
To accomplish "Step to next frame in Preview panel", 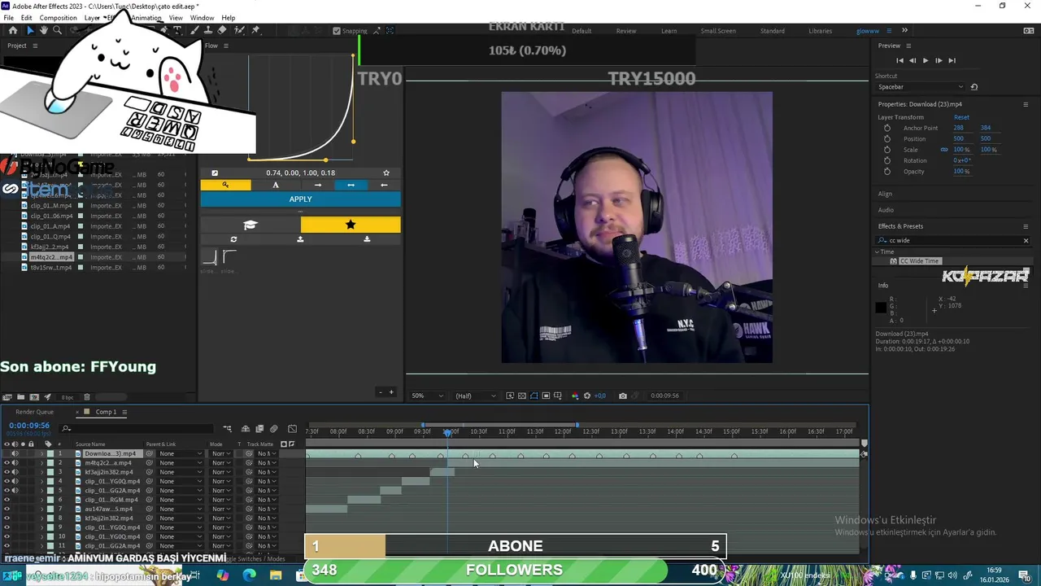I will point(939,60).
